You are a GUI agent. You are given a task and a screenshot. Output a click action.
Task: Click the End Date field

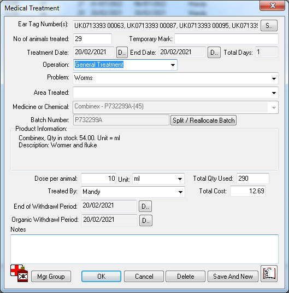tap(182, 52)
